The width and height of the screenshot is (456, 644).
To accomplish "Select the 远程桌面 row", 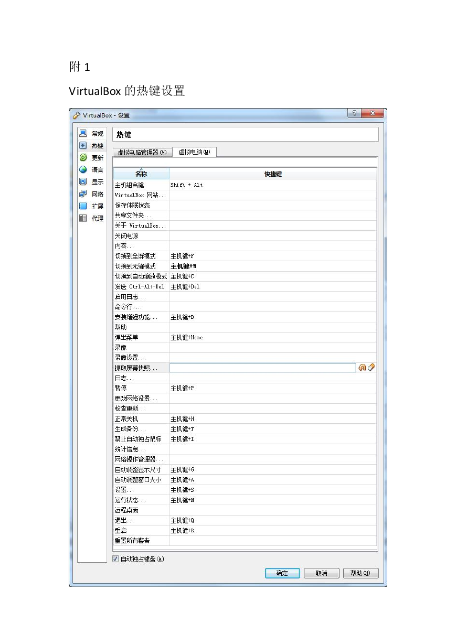I will click(245, 510).
